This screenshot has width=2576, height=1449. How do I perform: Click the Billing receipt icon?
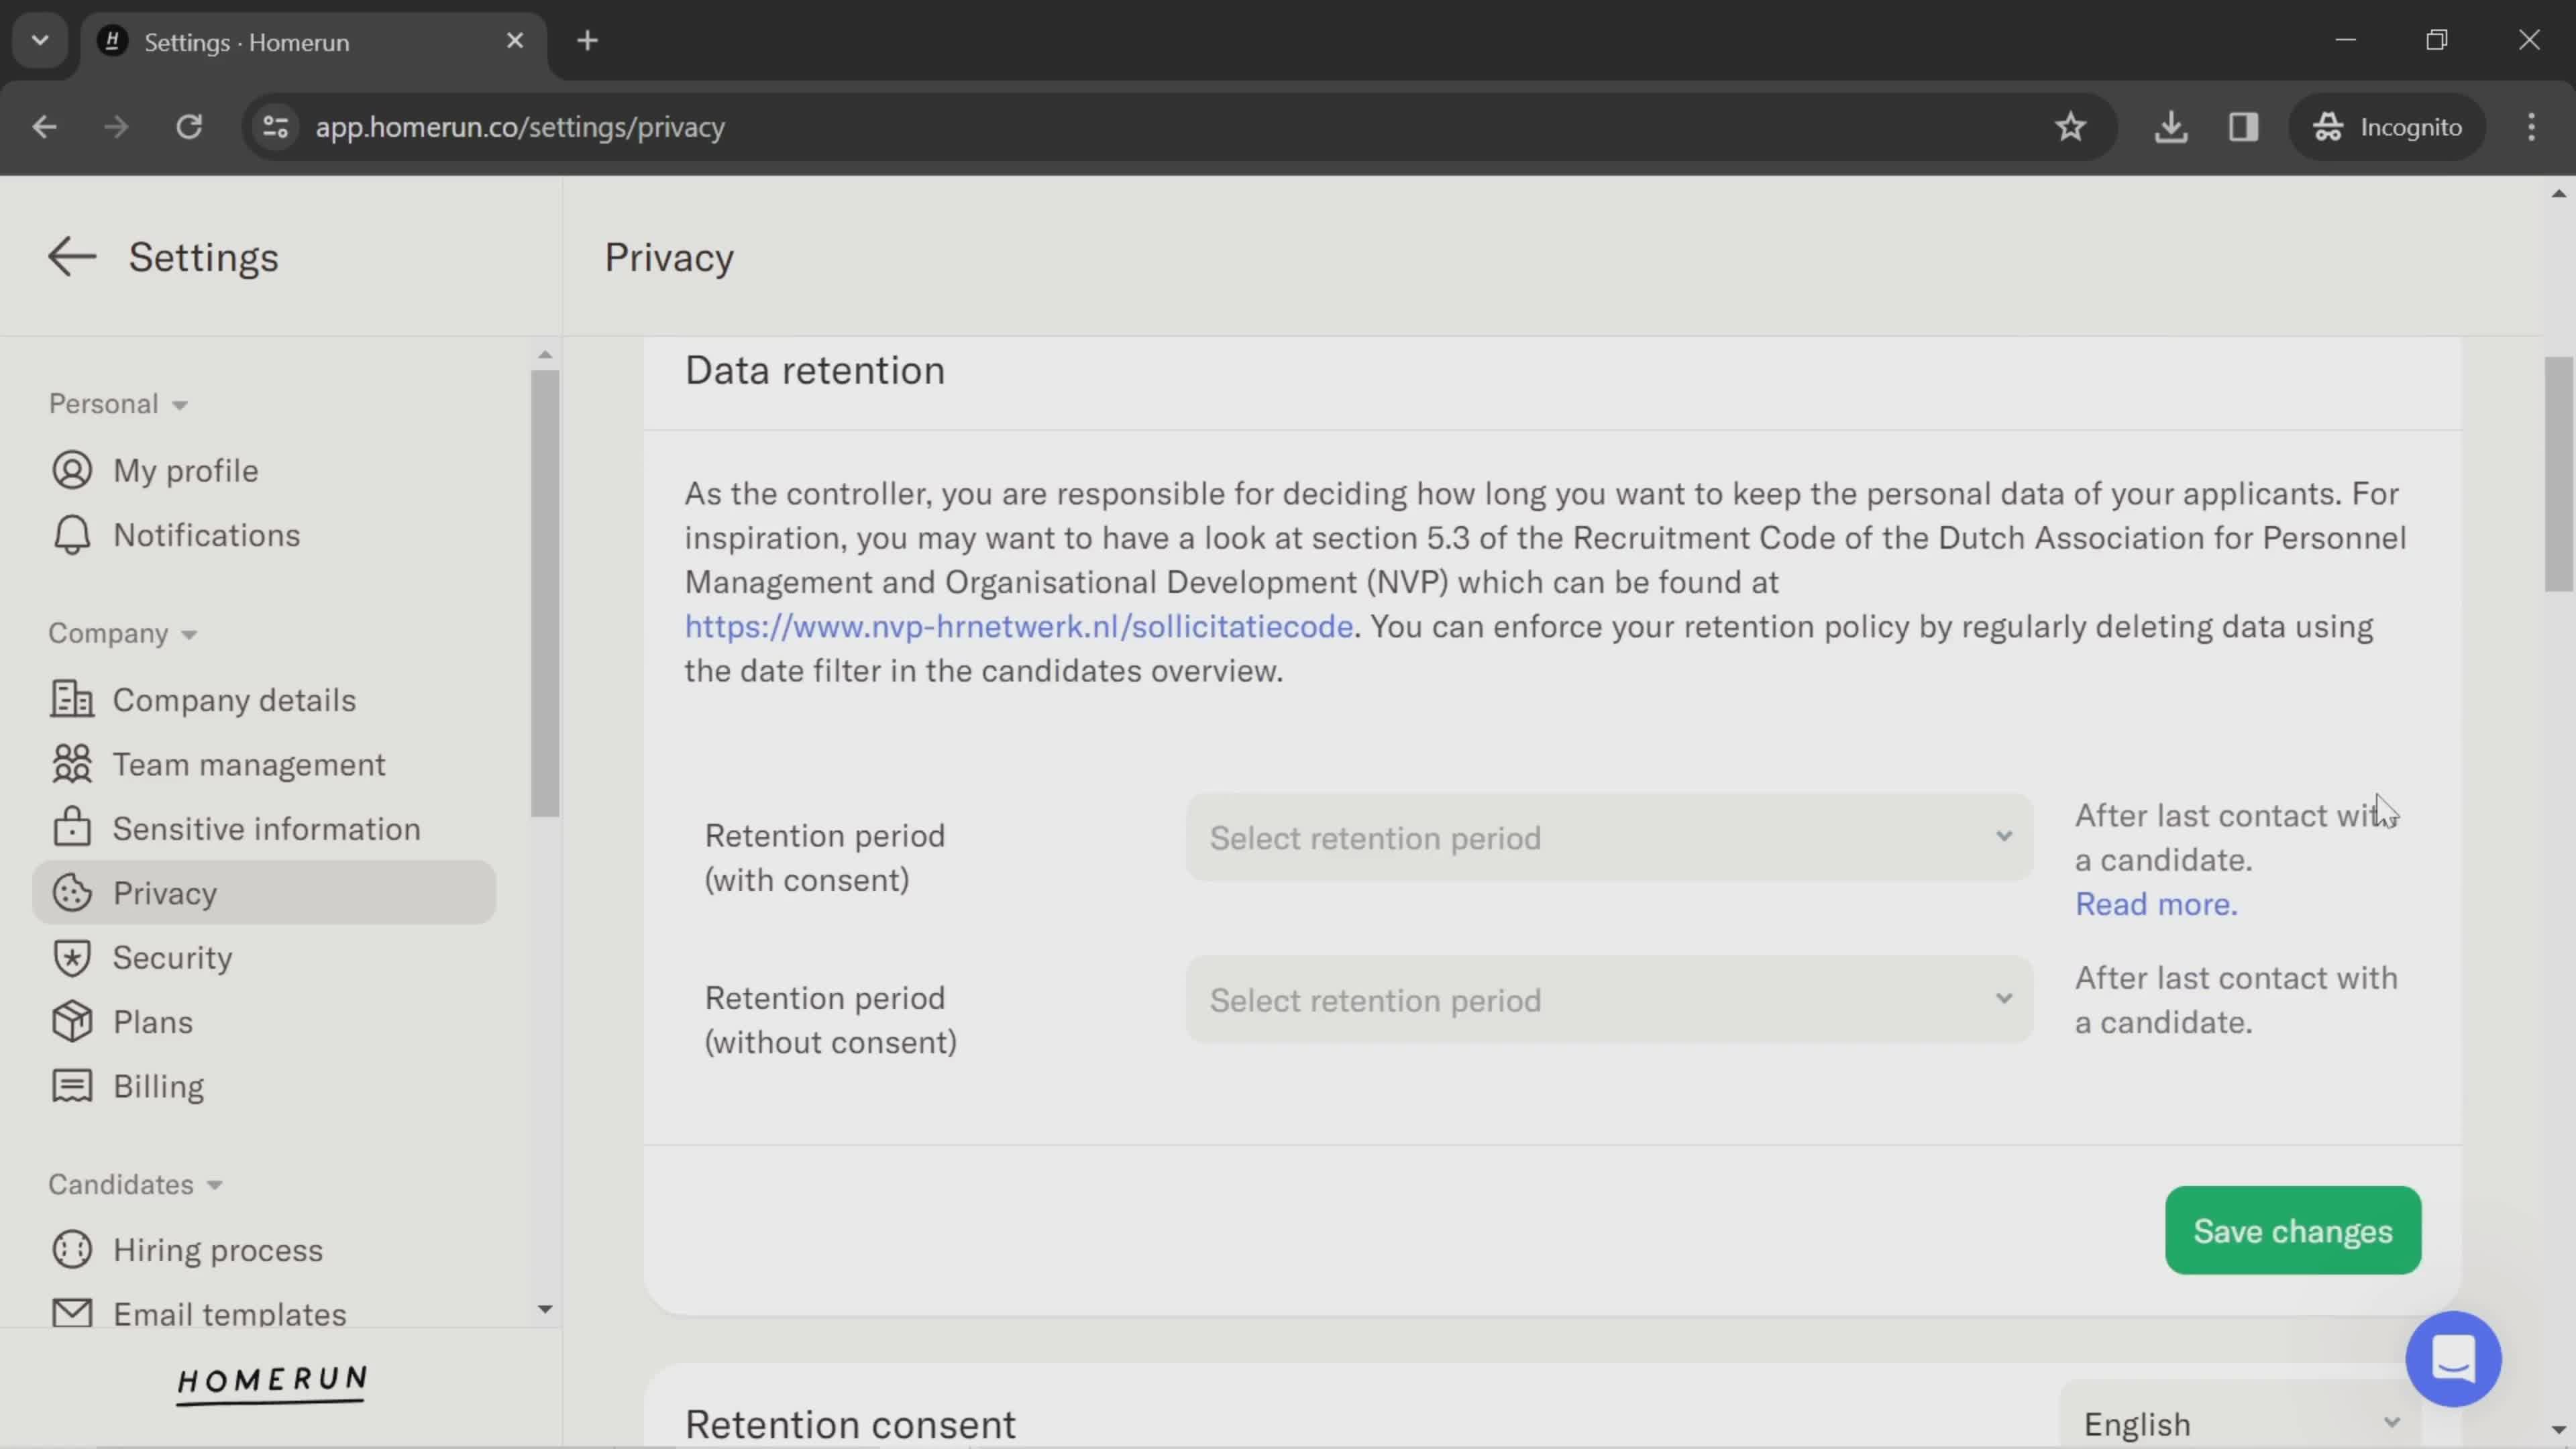click(x=72, y=1086)
